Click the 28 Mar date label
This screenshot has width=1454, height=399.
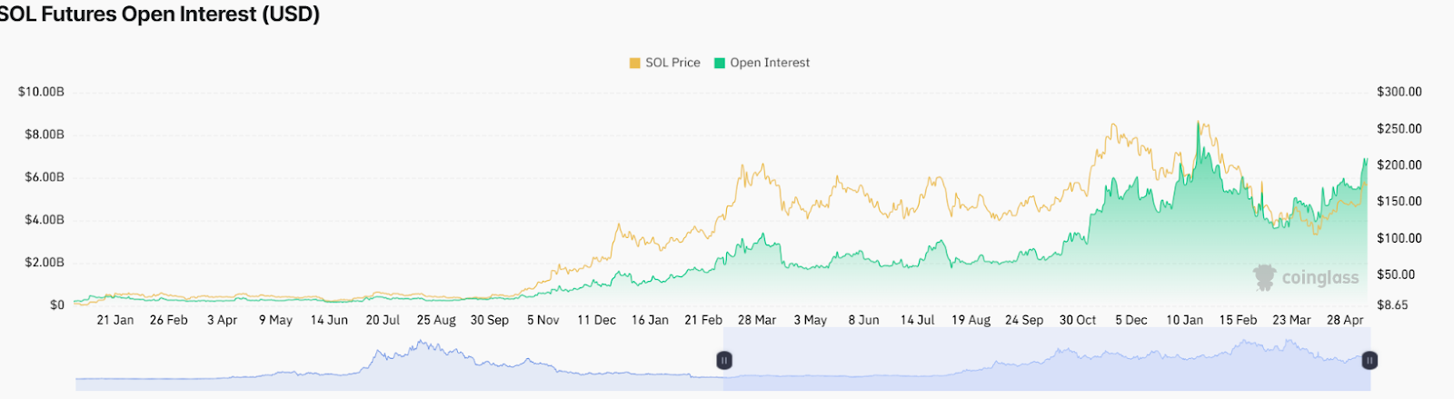click(757, 320)
